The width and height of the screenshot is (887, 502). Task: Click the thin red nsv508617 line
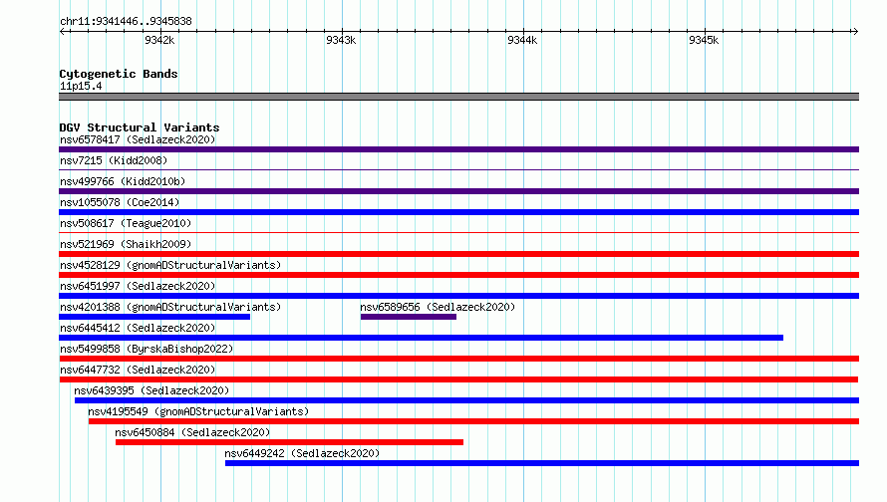[x=458, y=232]
